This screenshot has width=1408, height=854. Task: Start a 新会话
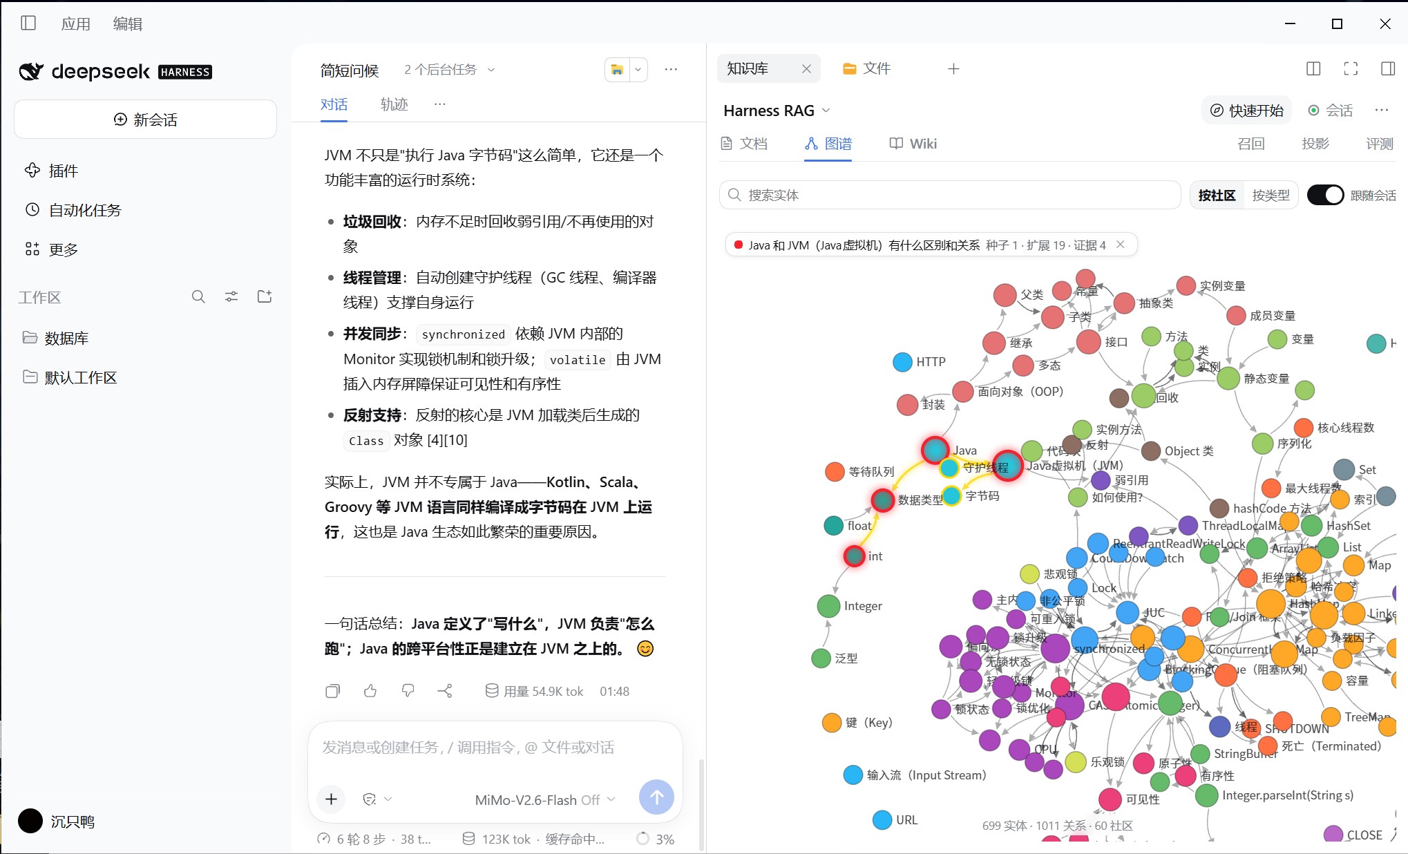tap(145, 119)
